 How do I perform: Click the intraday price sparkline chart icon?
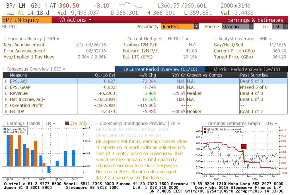(131, 5)
